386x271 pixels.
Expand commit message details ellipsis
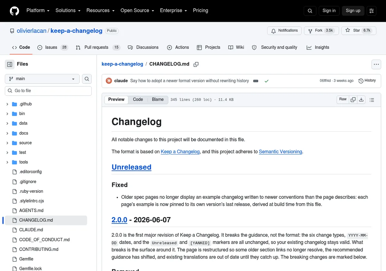[256, 81]
